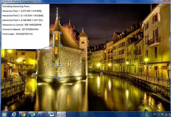Click the Centroid to Midpoint value
The height and width of the screenshot is (117, 171).
[x=30, y=30]
